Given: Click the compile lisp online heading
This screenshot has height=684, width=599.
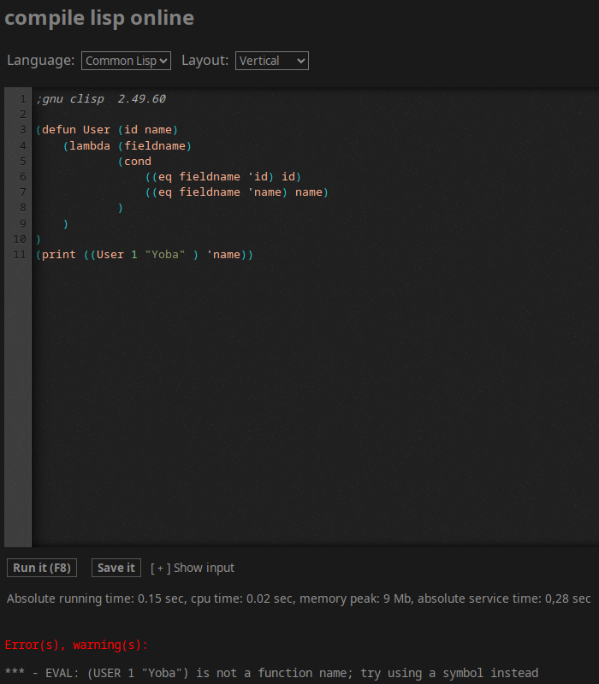Looking at the screenshot, I should click(x=99, y=18).
